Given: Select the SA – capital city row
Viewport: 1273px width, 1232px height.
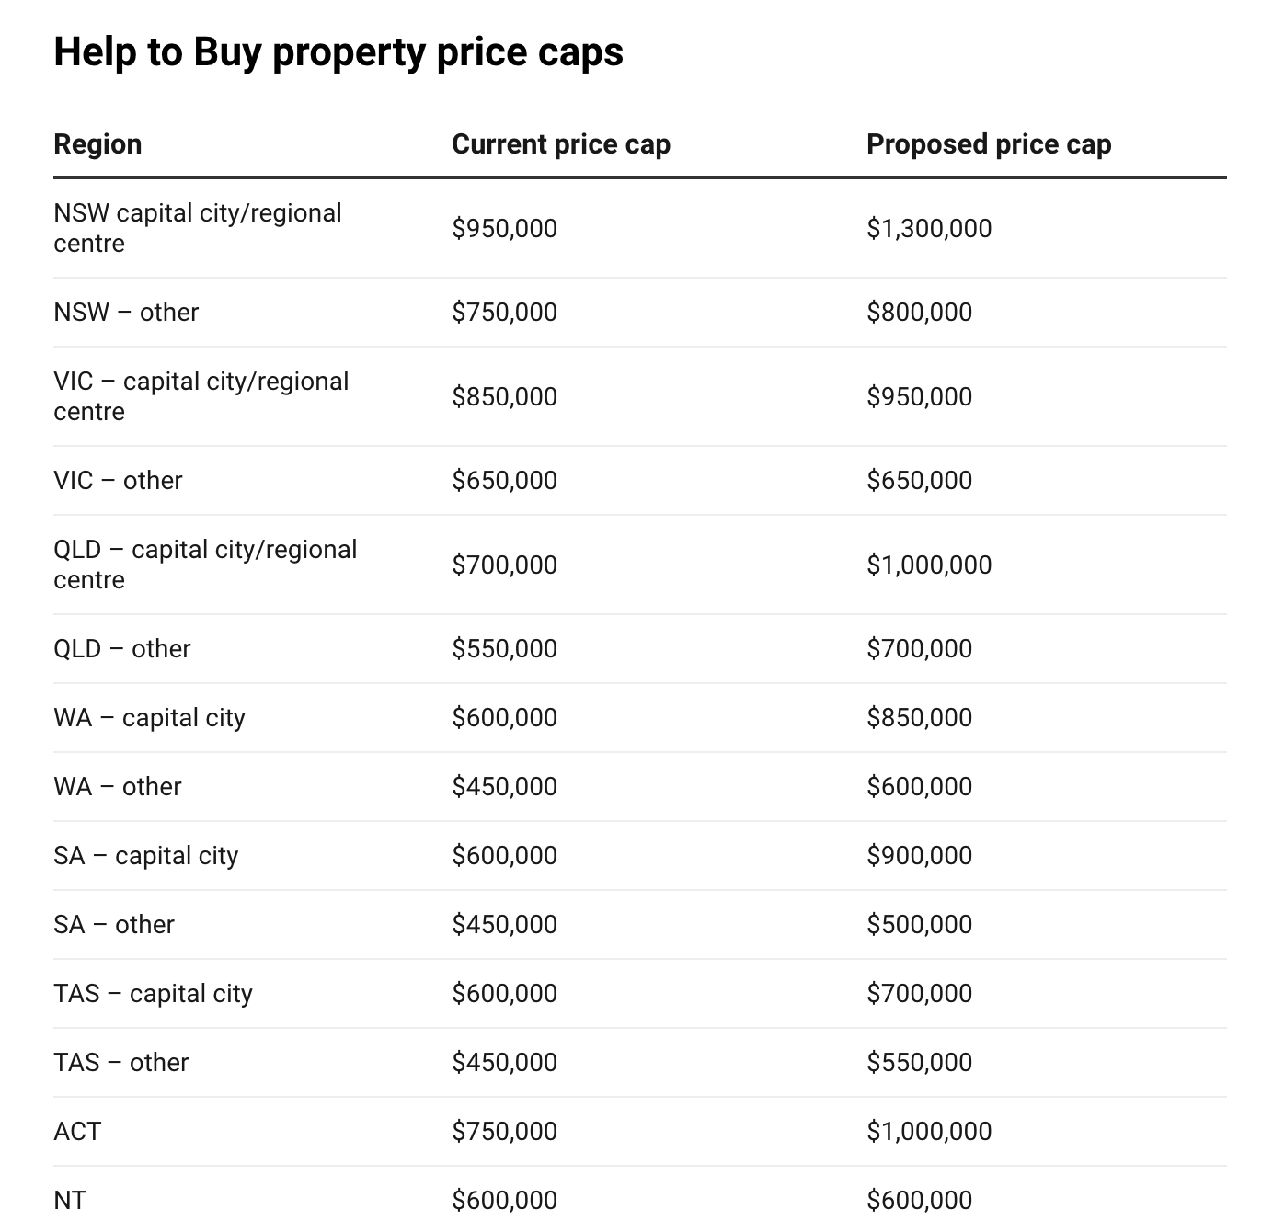Looking at the screenshot, I should (x=640, y=856).
